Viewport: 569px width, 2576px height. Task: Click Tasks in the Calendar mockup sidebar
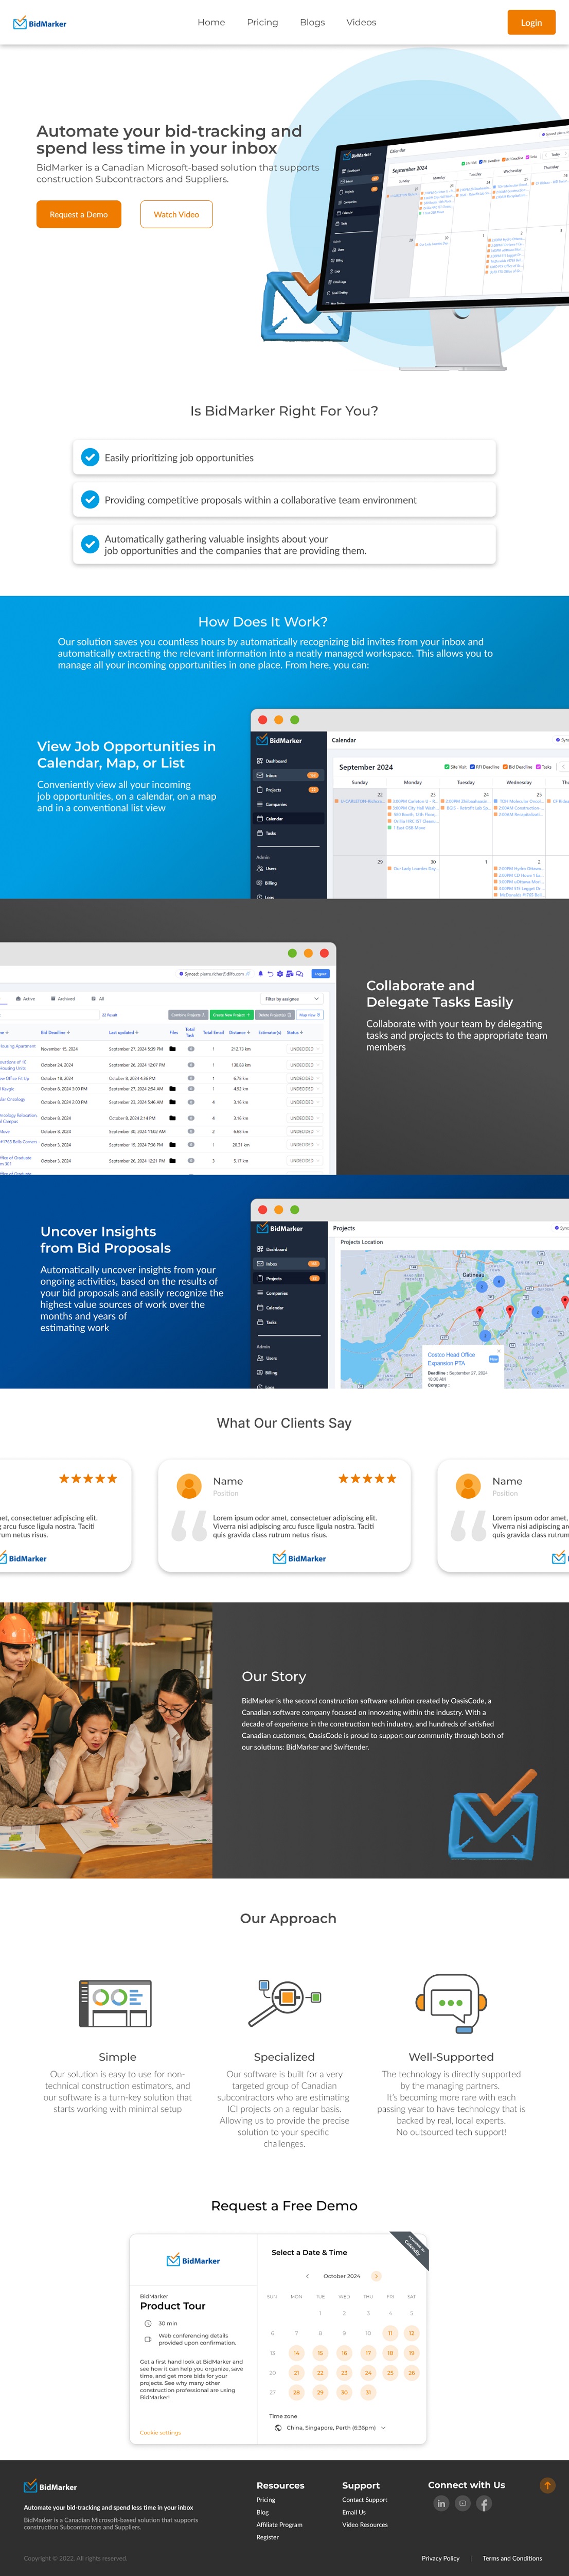[266, 833]
